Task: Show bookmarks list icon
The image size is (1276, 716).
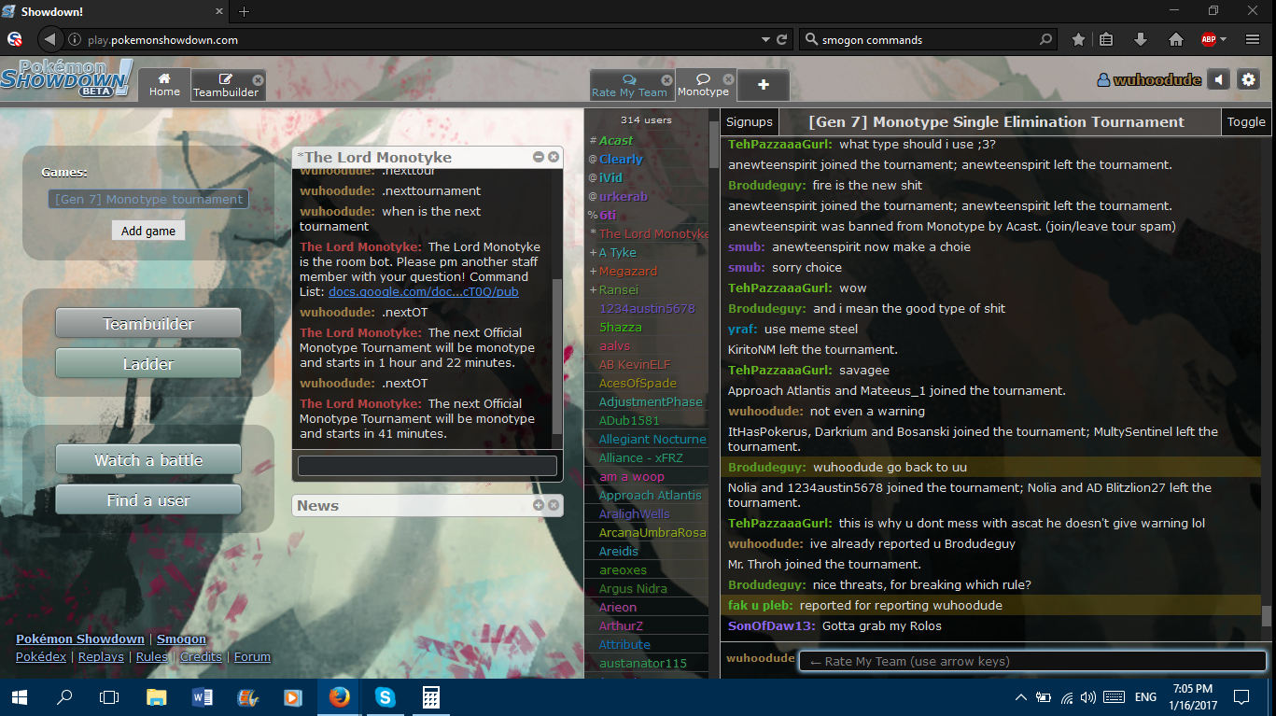Action: pyautogui.click(x=1106, y=39)
